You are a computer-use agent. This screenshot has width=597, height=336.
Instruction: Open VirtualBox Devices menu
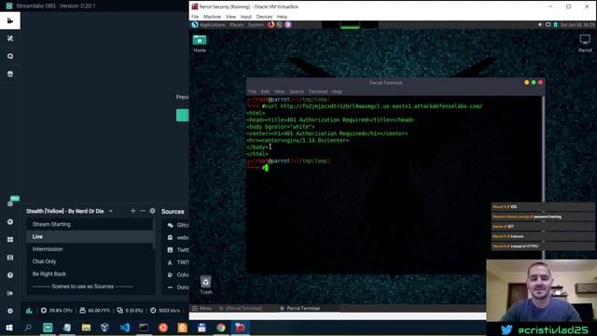tap(264, 17)
